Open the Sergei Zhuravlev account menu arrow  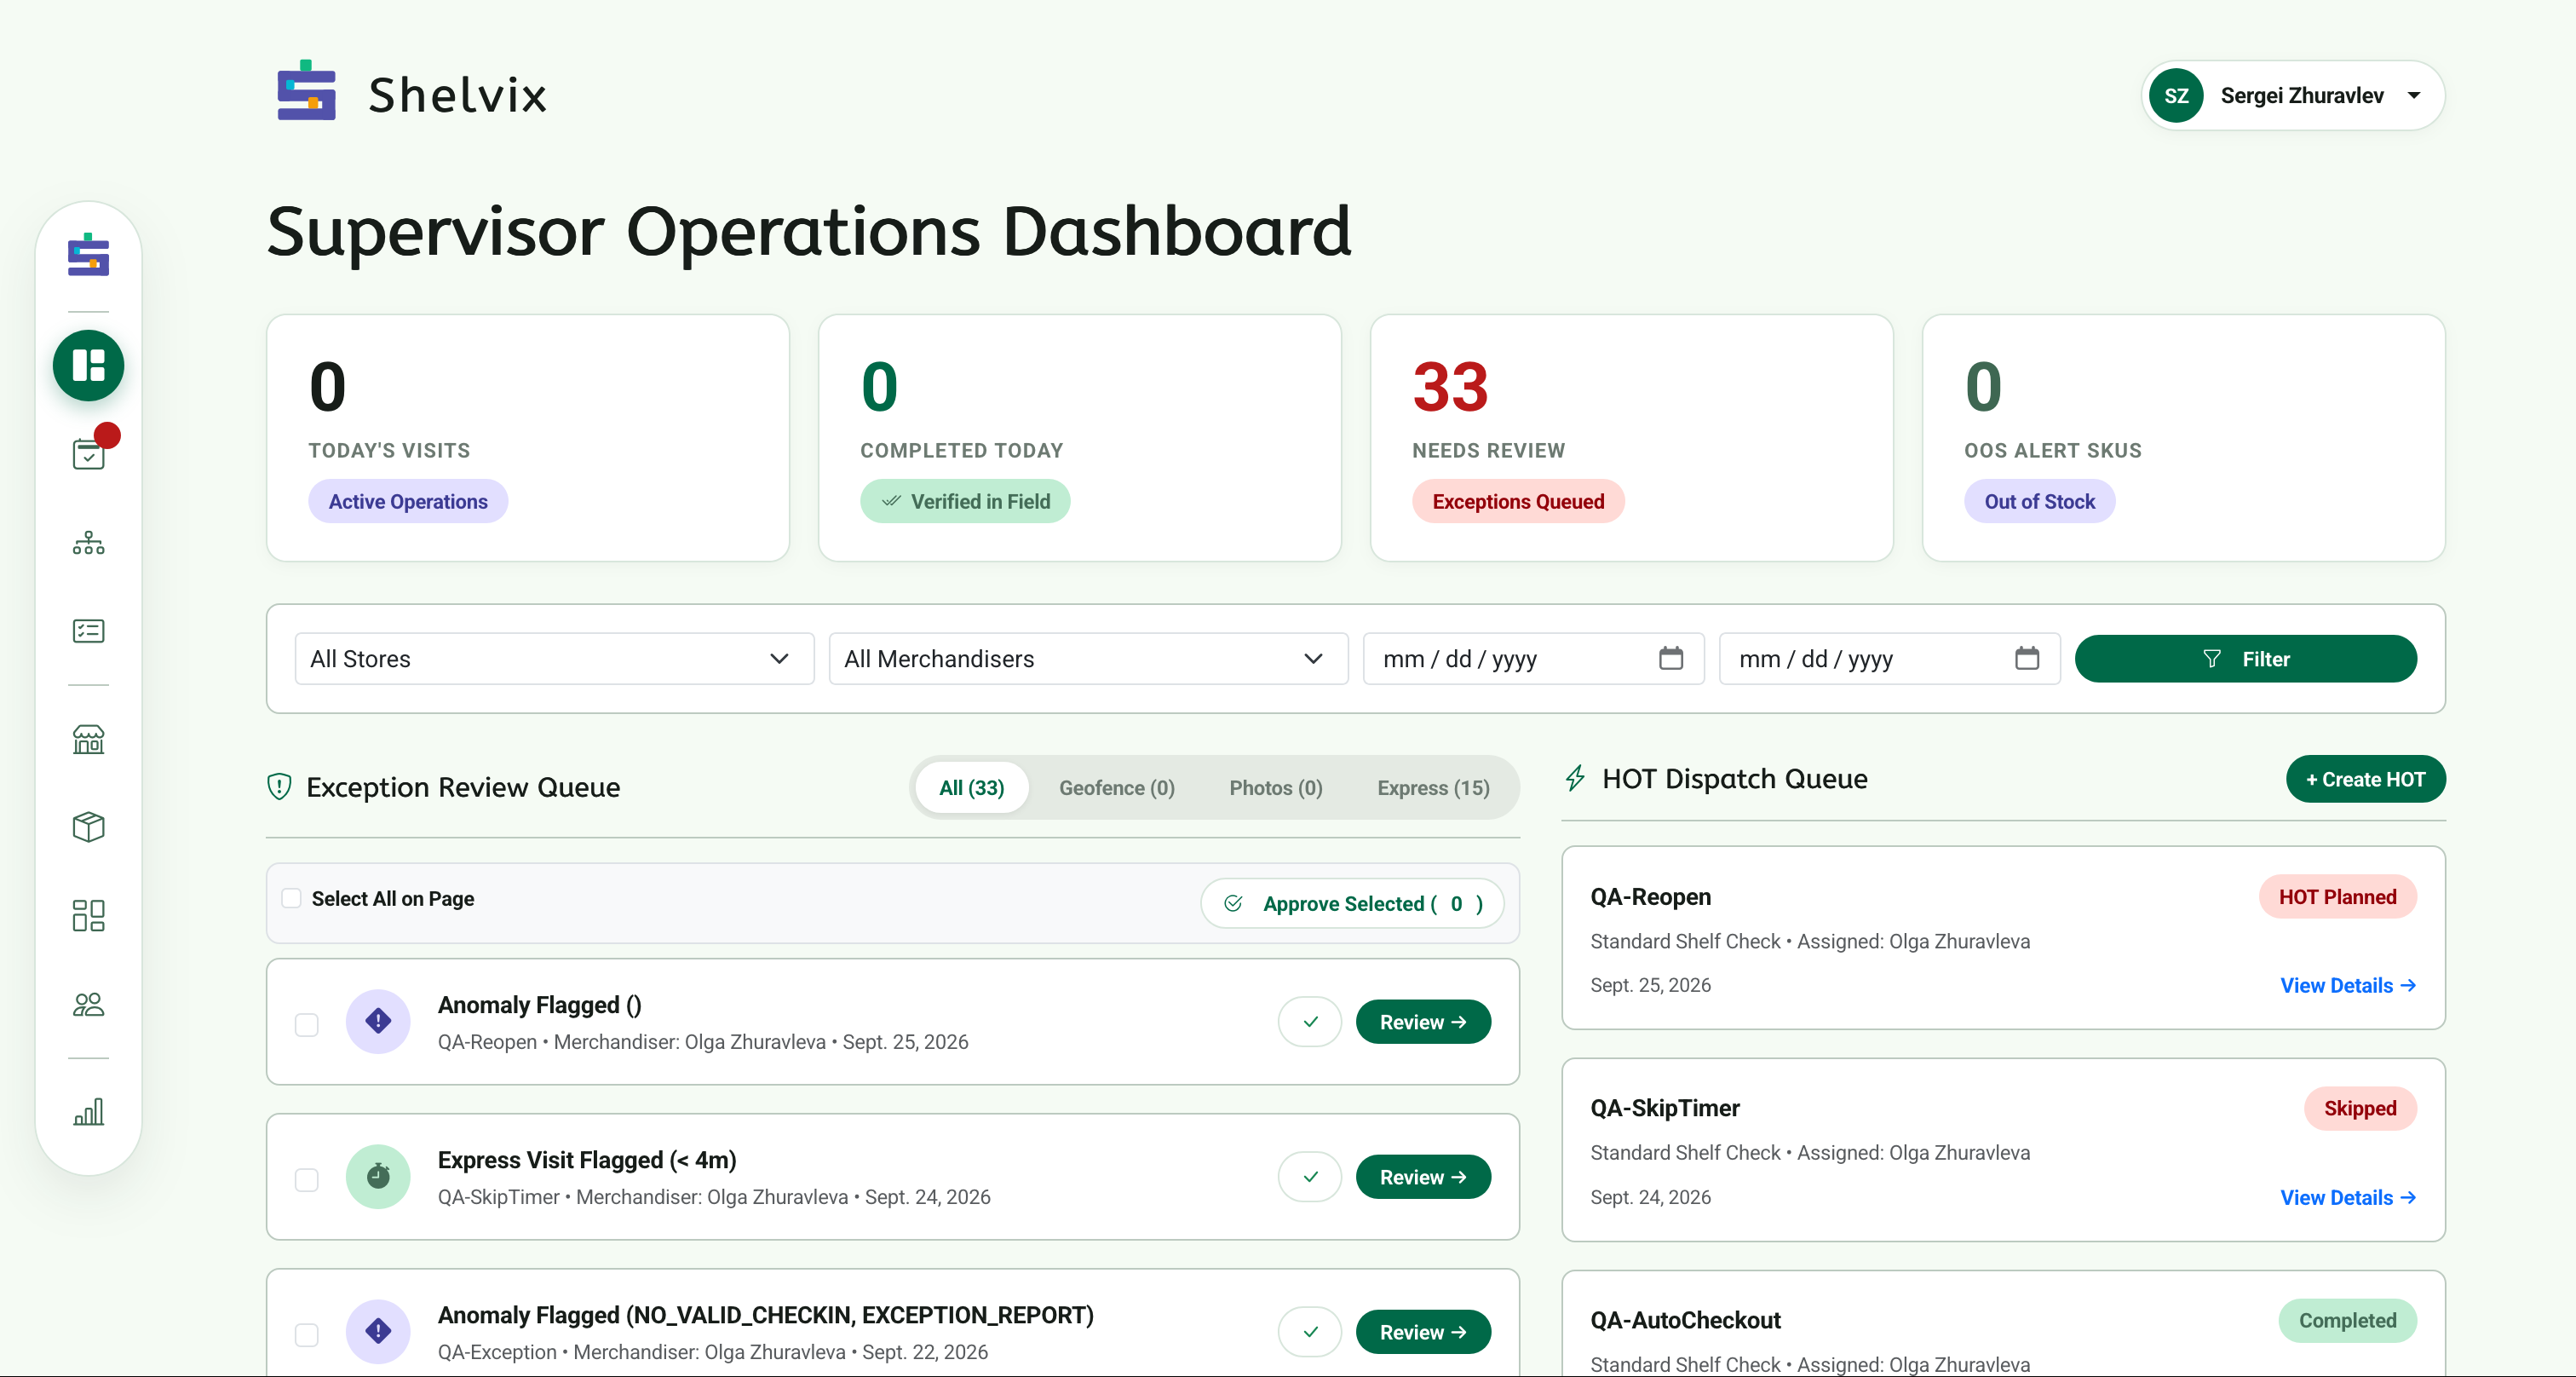(2414, 96)
